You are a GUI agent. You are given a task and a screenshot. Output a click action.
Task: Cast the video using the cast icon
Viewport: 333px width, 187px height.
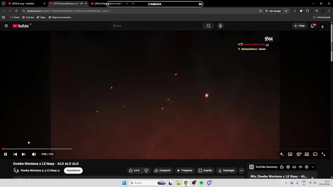[x=315, y=154]
